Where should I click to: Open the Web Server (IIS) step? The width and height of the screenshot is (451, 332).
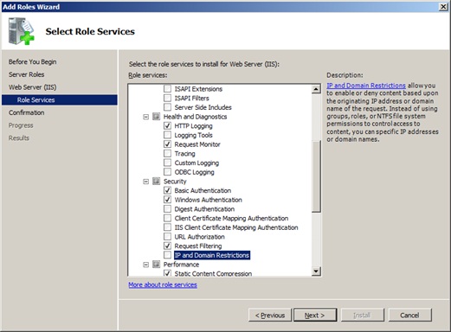point(33,87)
